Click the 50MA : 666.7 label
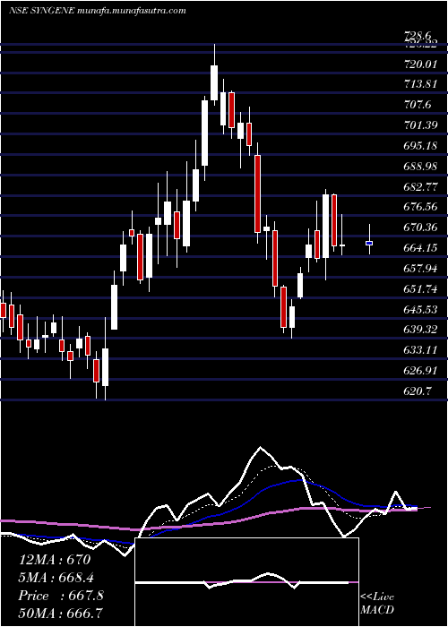Viewport: 448px width, 627px height. 60,614
